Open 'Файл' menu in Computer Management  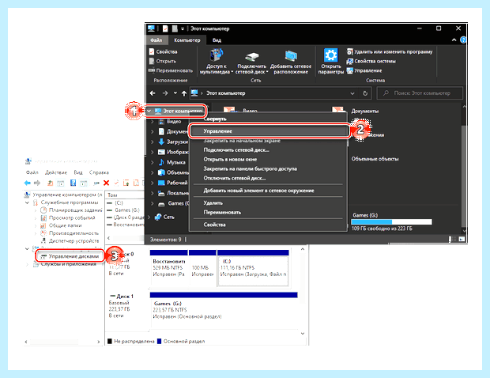pos(32,172)
